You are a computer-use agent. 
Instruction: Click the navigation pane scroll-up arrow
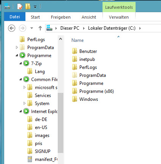coord(60,39)
